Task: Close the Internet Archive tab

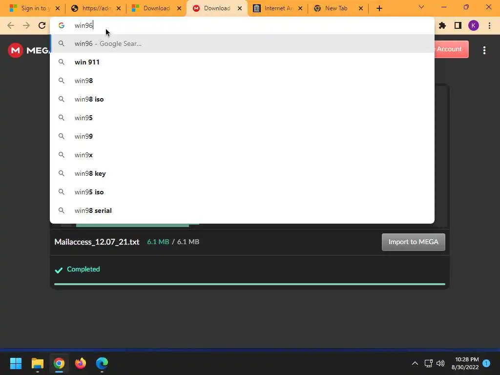Action: (x=300, y=8)
